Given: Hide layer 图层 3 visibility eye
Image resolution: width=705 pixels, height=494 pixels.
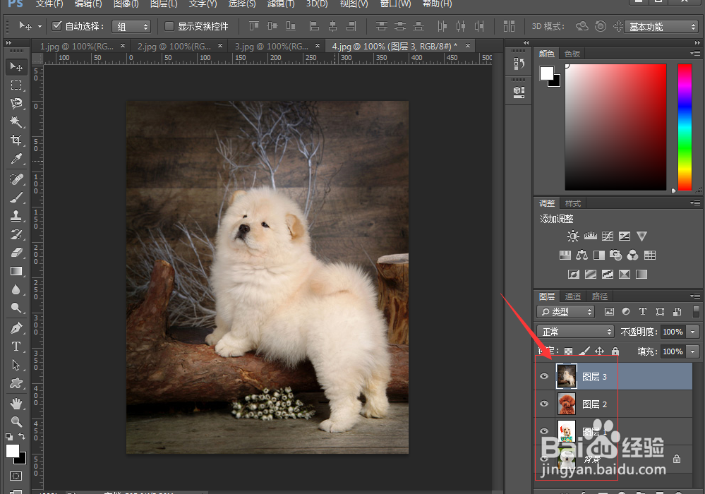Looking at the screenshot, I should tap(544, 376).
